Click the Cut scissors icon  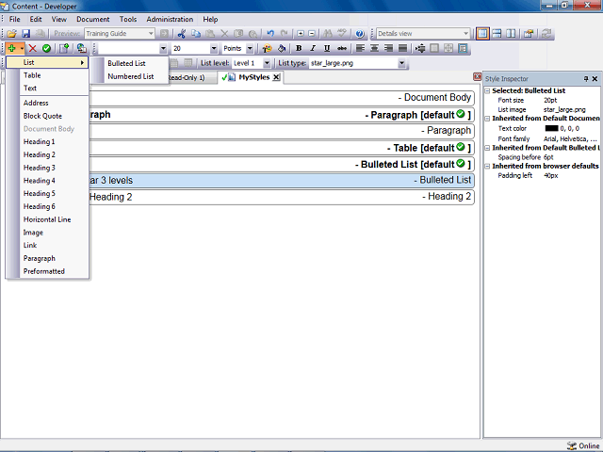[182, 34]
